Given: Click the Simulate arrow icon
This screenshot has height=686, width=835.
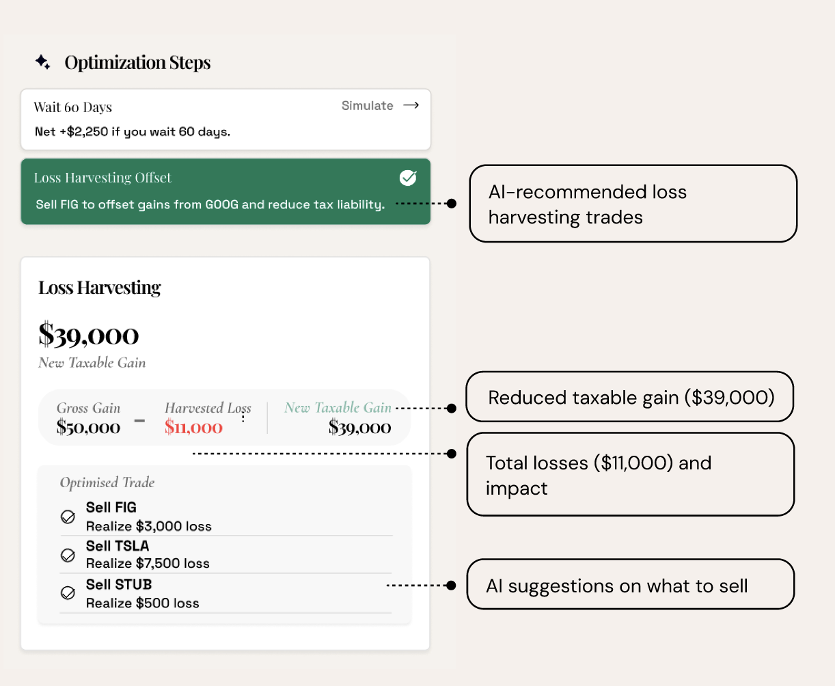Looking at the screenshot, I should click(411, 105).
